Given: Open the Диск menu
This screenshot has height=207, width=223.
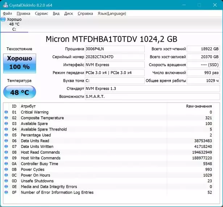Looking at the screenshot, I should point(69,13).
